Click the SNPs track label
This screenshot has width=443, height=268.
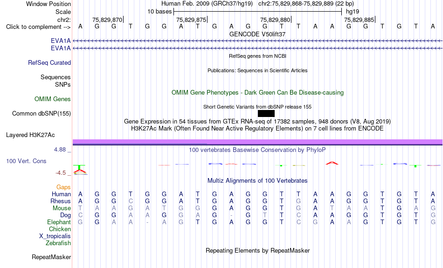coord(63,84)
